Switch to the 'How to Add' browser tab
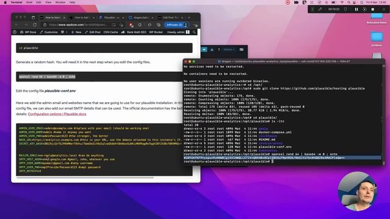Image resolution: width=390 pixels, height=219 pixels. point(82,18)
